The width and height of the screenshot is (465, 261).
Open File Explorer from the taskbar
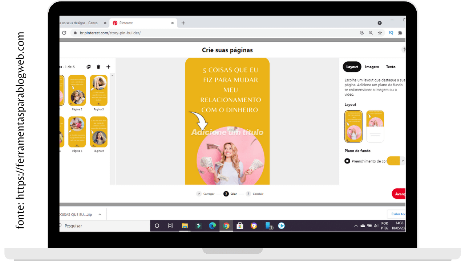pyautogui.click(x=185, y=226)
